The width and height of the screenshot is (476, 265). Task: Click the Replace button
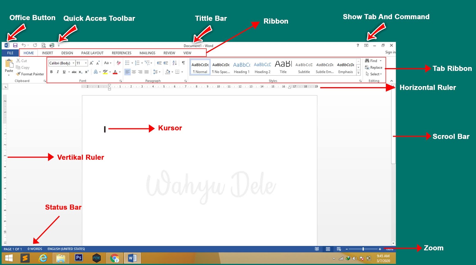point(374,68)
